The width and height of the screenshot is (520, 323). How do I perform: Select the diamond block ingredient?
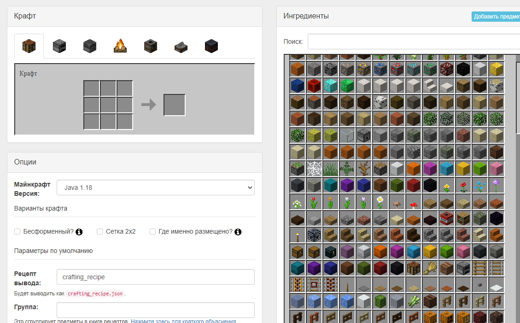(x=330, y=86)
